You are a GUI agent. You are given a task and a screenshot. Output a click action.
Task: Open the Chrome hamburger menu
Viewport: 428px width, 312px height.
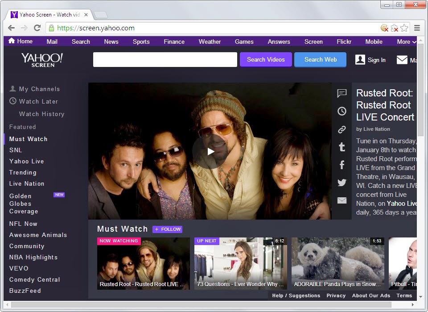click(417, 28)
